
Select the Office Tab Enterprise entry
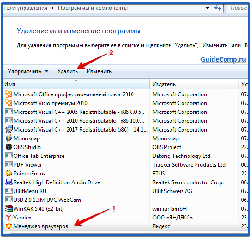[39, 156]
